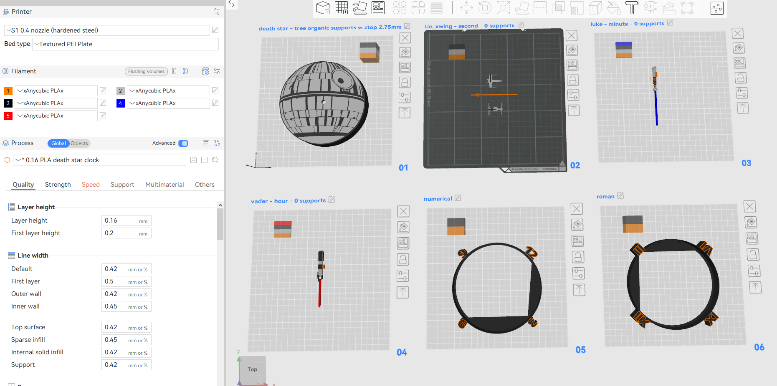777x386 pixels.
Task: Open the 0.16 PLA death star clock preset dropdown
Action: coord(99,160)
